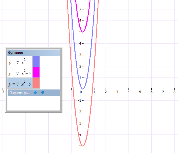The image size is (178, 153).
Task: Click the x-axis label 8
Action: pyautogui.click(x=174, y=92)
